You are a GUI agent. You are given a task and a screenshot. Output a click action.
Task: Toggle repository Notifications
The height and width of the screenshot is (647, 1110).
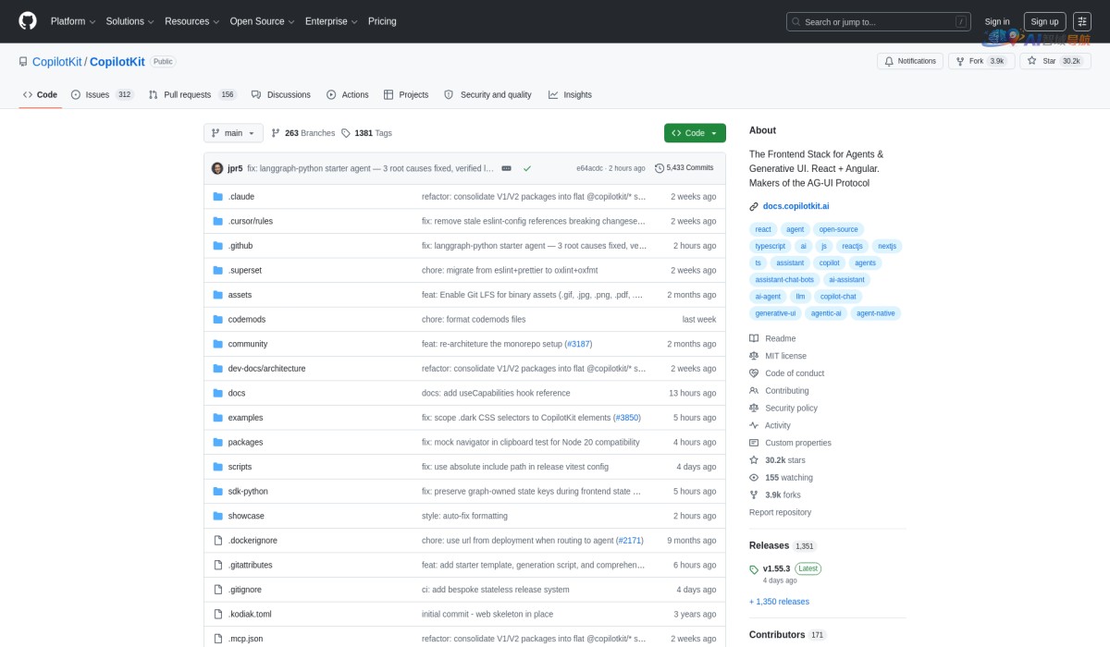coord(910,61)
